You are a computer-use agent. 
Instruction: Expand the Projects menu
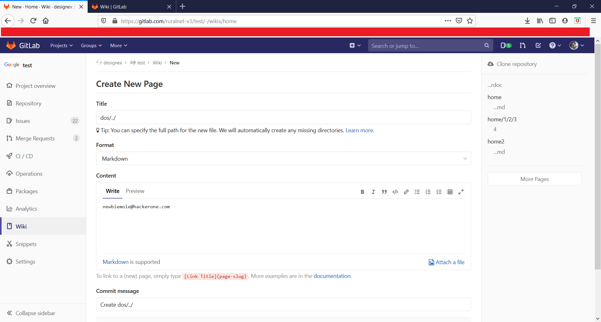[x=61, y=46]
